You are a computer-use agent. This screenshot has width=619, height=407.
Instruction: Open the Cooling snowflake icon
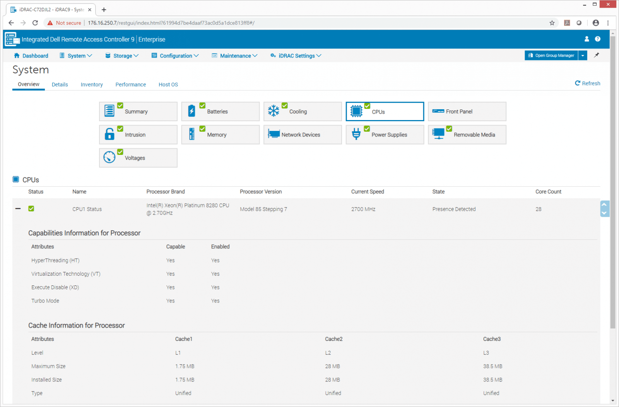pyautogui.click(x=274, y=111)
